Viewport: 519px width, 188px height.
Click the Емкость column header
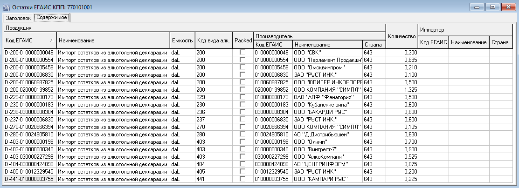pyautogui.click(x=181, y=40)
